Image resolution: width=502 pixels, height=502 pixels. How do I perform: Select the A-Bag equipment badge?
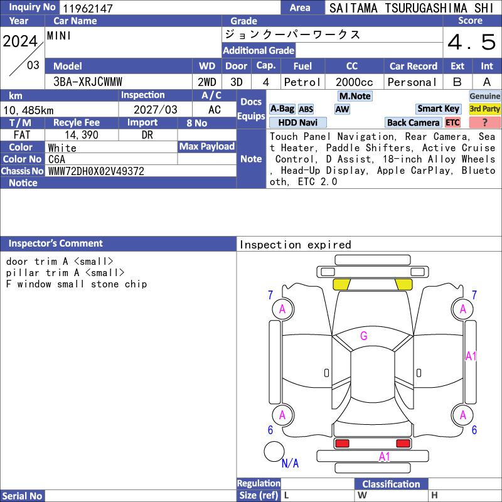coord(282,109)
